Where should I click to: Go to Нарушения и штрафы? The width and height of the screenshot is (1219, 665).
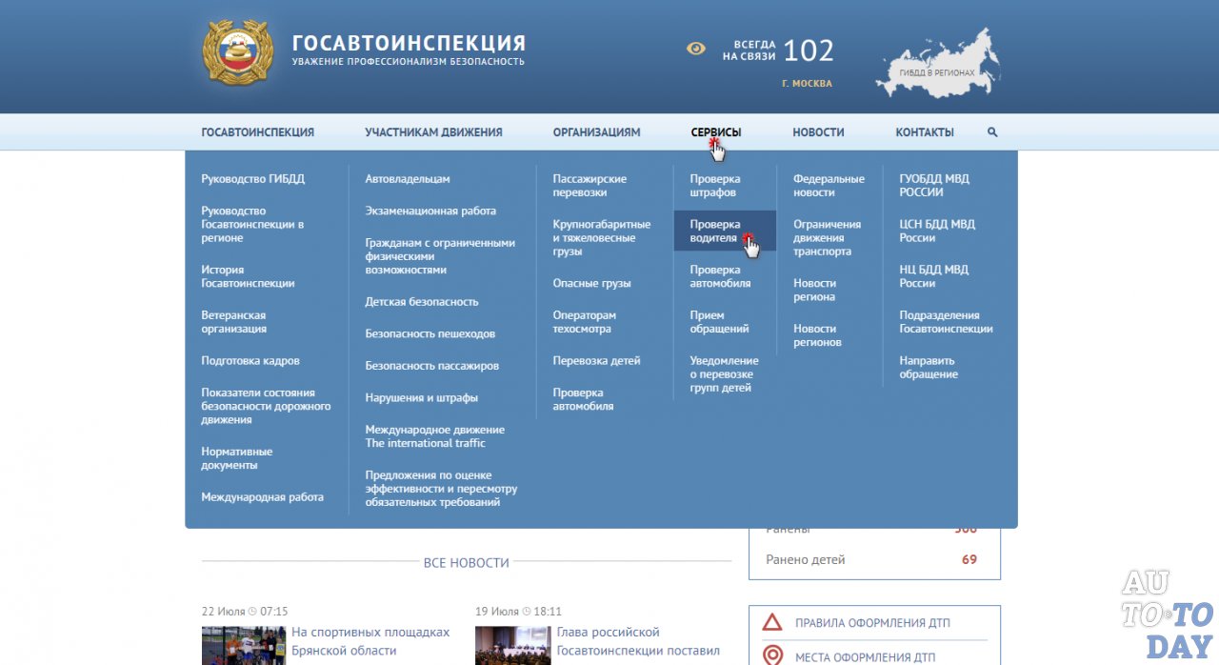(422, 398)
